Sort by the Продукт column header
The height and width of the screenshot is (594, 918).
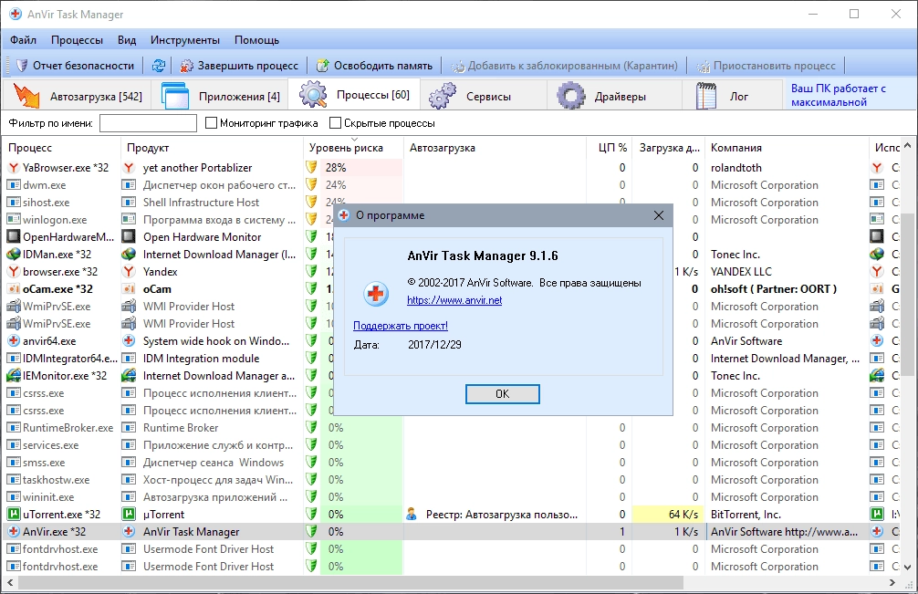click(x=212, y=148)
